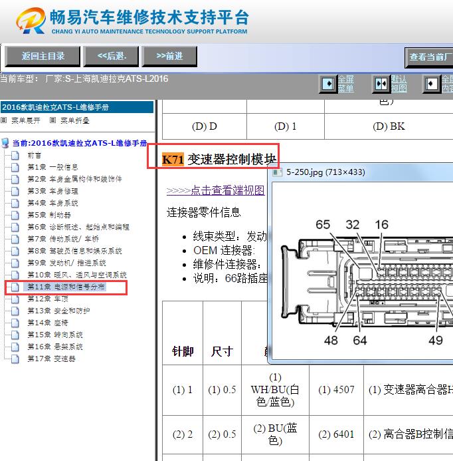Open 第9章 发动机/推进系统
Screen dimensions: 453x461
coord(66,263)
